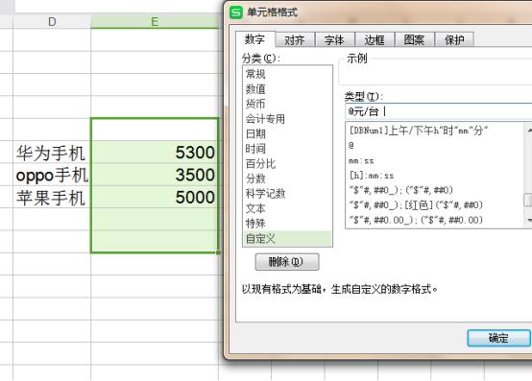Image resolution: width=532 pixels, height=381 pixels.
Task: Click the cell containing 华为手机
Action: pos(52,153)
